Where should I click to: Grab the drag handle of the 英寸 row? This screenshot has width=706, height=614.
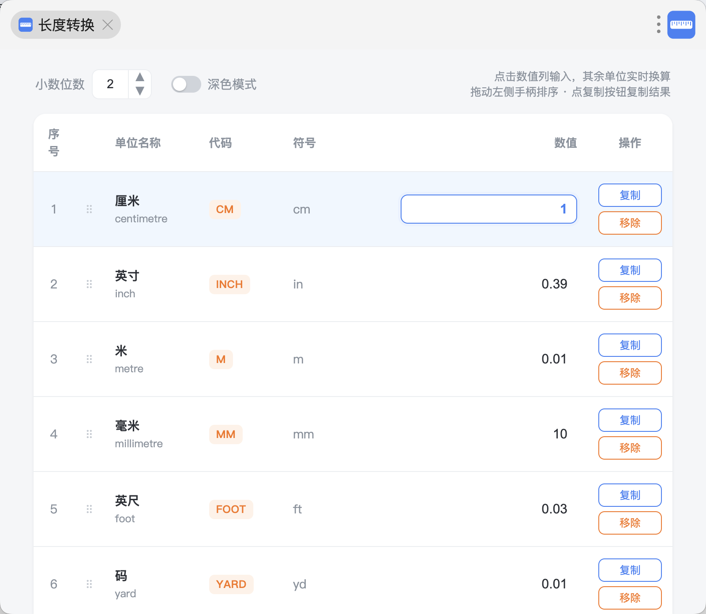[x=89, y=284]
